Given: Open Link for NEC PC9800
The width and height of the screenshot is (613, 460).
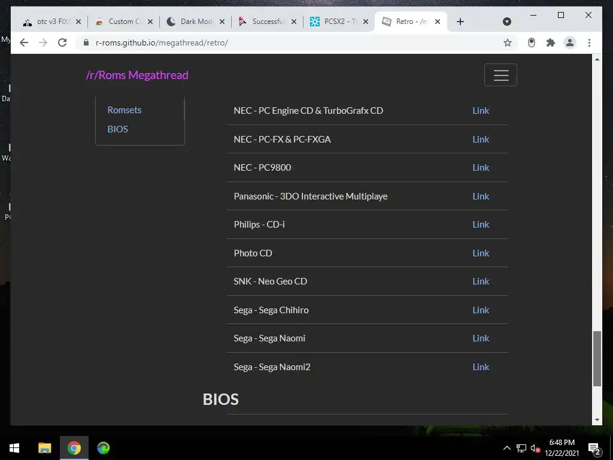Looking at the screenshot, I should coord(481,168).
